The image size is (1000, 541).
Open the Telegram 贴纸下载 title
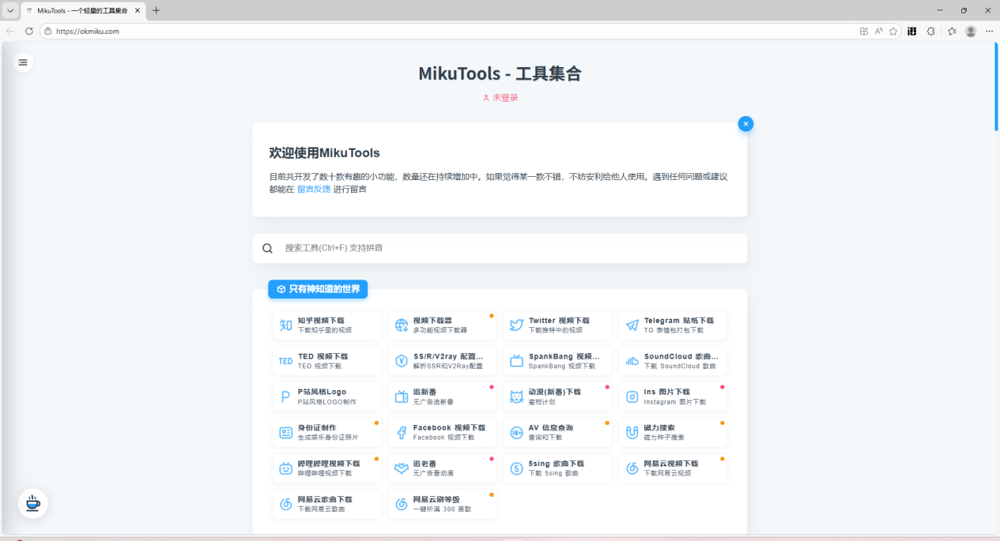tap(679, 321)
